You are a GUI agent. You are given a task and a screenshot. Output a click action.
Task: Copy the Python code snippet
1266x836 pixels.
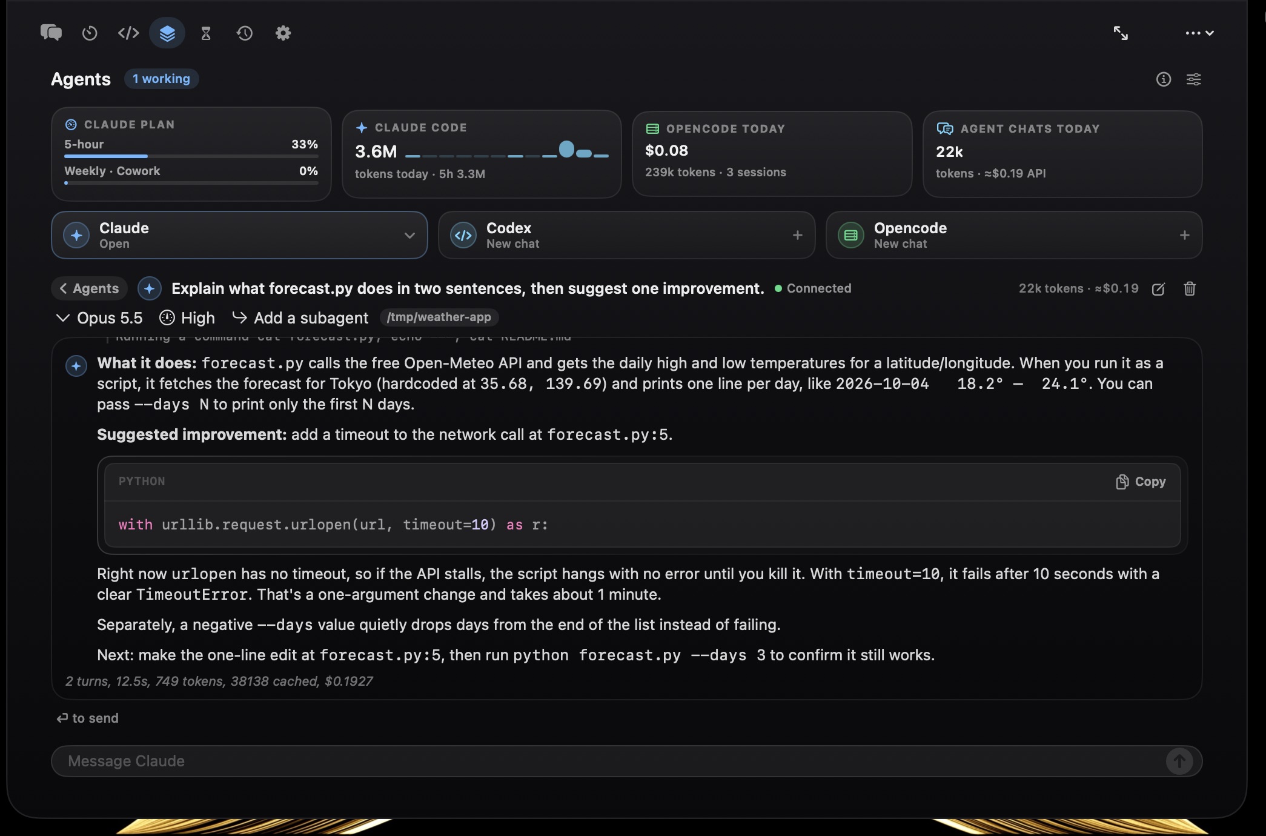[x=1141, y=482]
